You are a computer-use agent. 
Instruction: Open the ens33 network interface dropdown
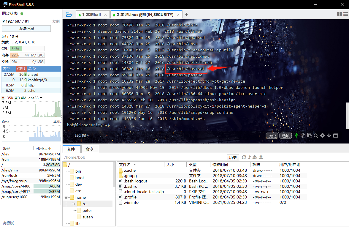tap(41, 97)
